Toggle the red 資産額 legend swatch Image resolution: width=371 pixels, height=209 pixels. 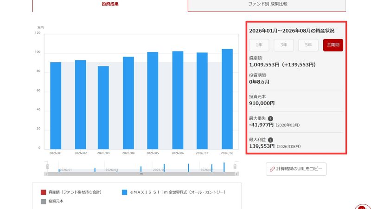[43, 192]
